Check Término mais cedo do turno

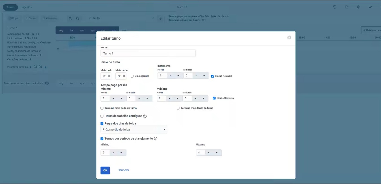pyautogui.click(x=102, y=108)
